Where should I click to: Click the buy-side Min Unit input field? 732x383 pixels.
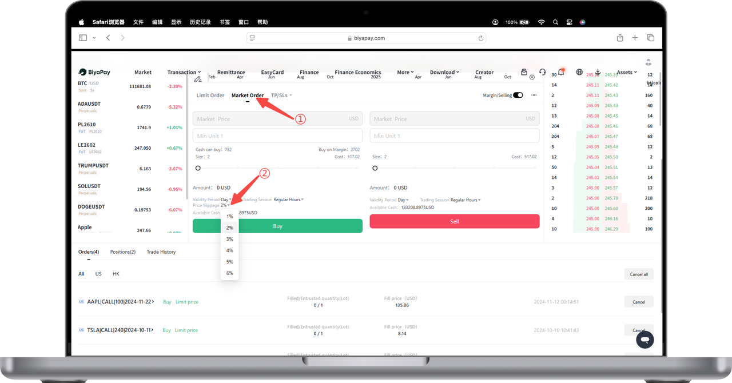277,136
